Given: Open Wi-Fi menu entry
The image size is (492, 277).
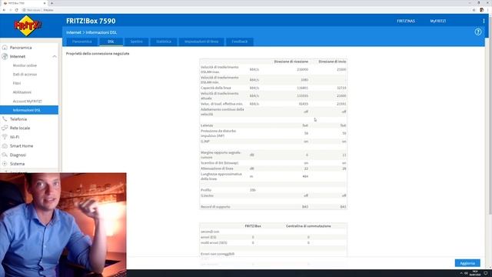Looking at the screenshot, I should coord(15,137).
